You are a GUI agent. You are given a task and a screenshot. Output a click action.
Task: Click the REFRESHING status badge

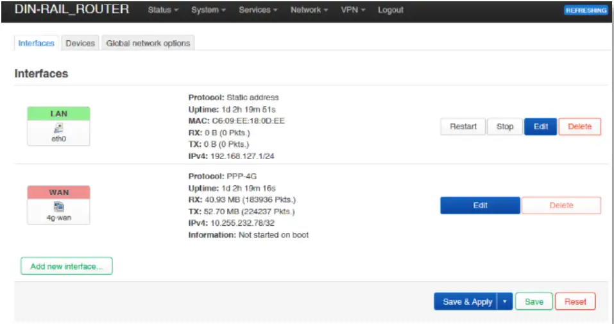click(586, 10)
